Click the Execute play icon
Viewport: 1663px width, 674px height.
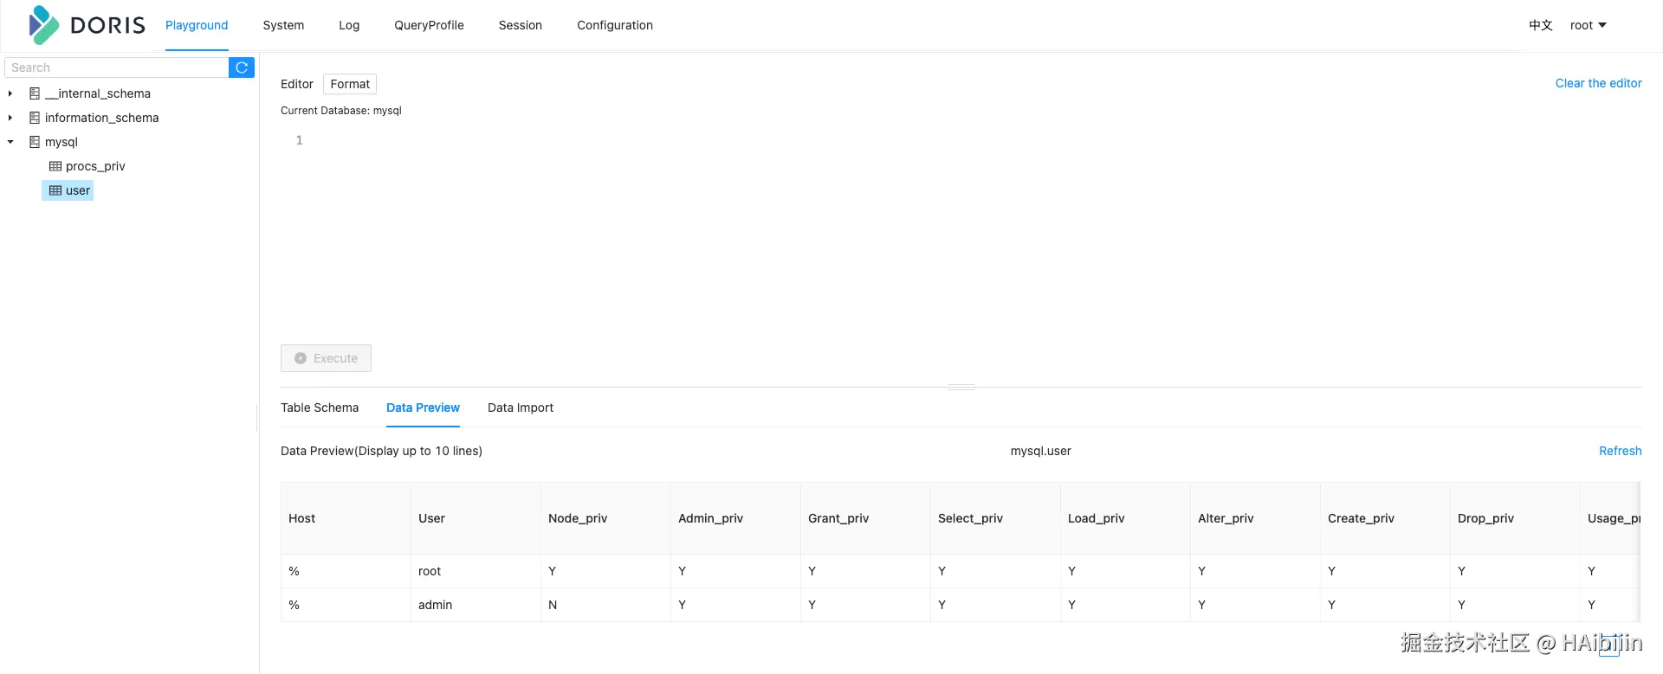[301, 358]
